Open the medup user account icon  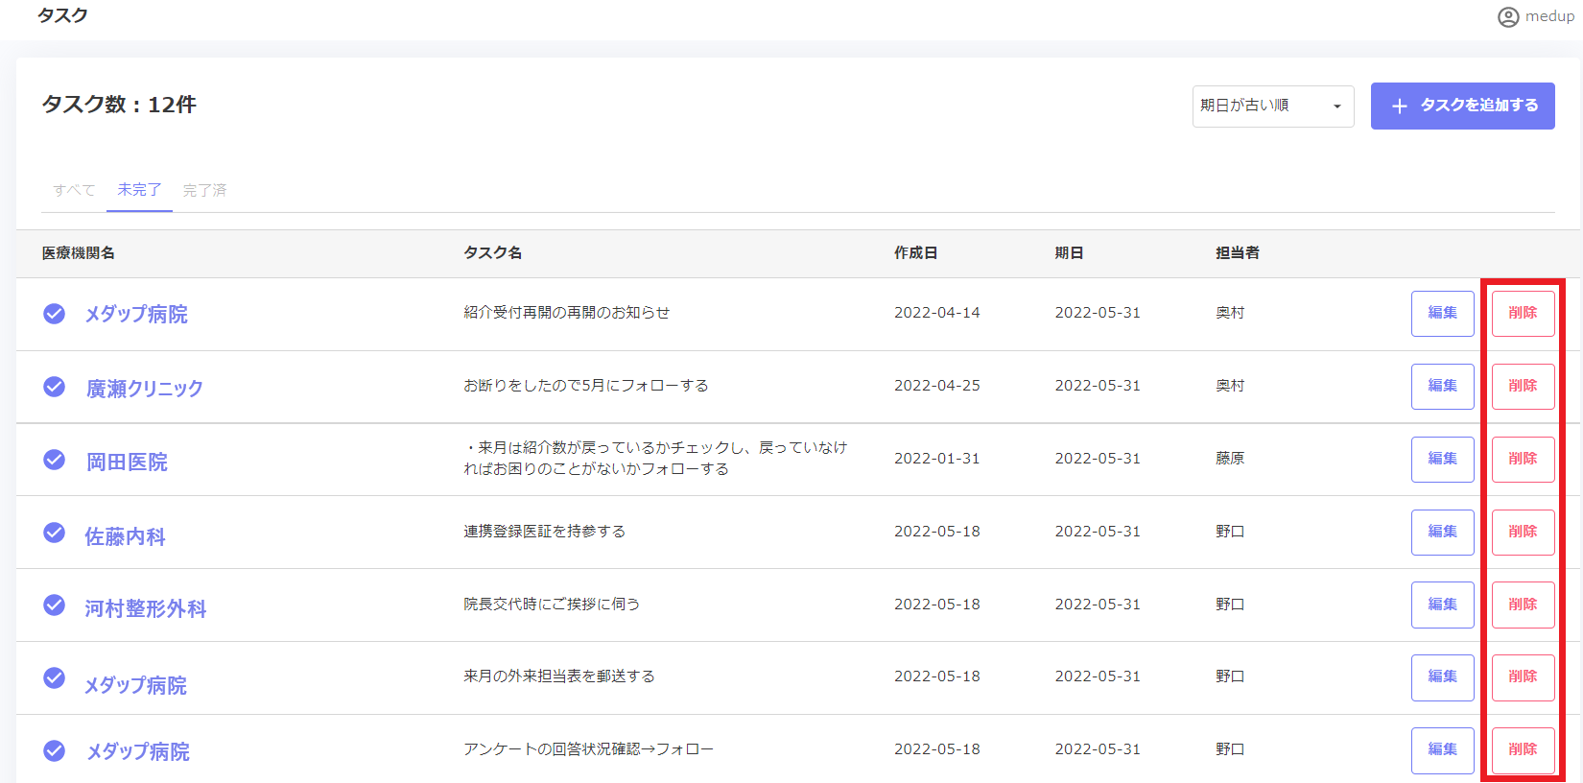[x=1508, y=17]
